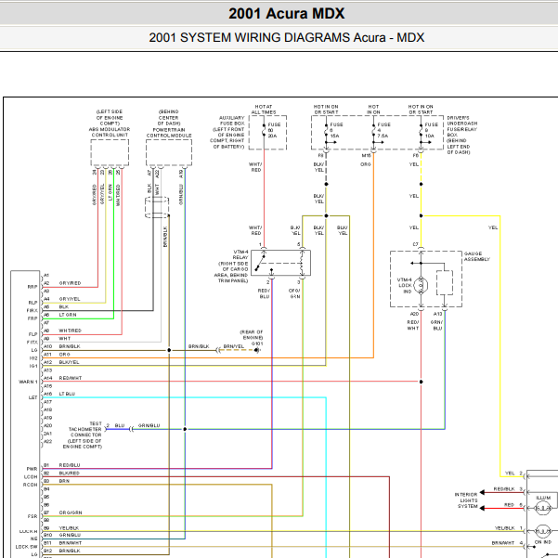Click the BRN/BLK wire label at pin A10
This screenshot has height=558, width=558.
(x=70, y=346)
